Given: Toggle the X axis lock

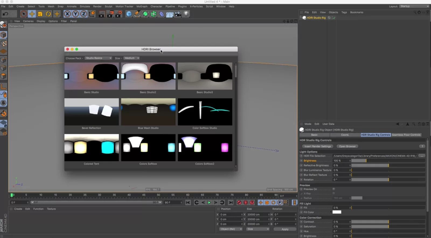Looking at the screenshot, I should tap(67, 14).
